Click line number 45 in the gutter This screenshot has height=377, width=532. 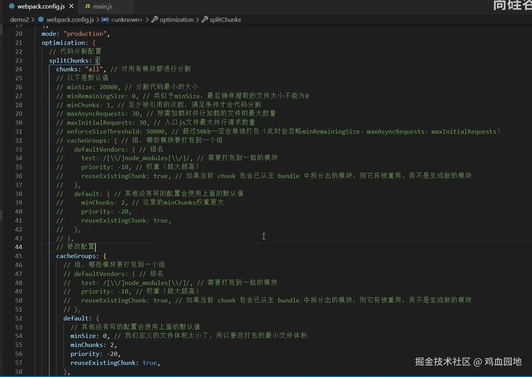19,256
